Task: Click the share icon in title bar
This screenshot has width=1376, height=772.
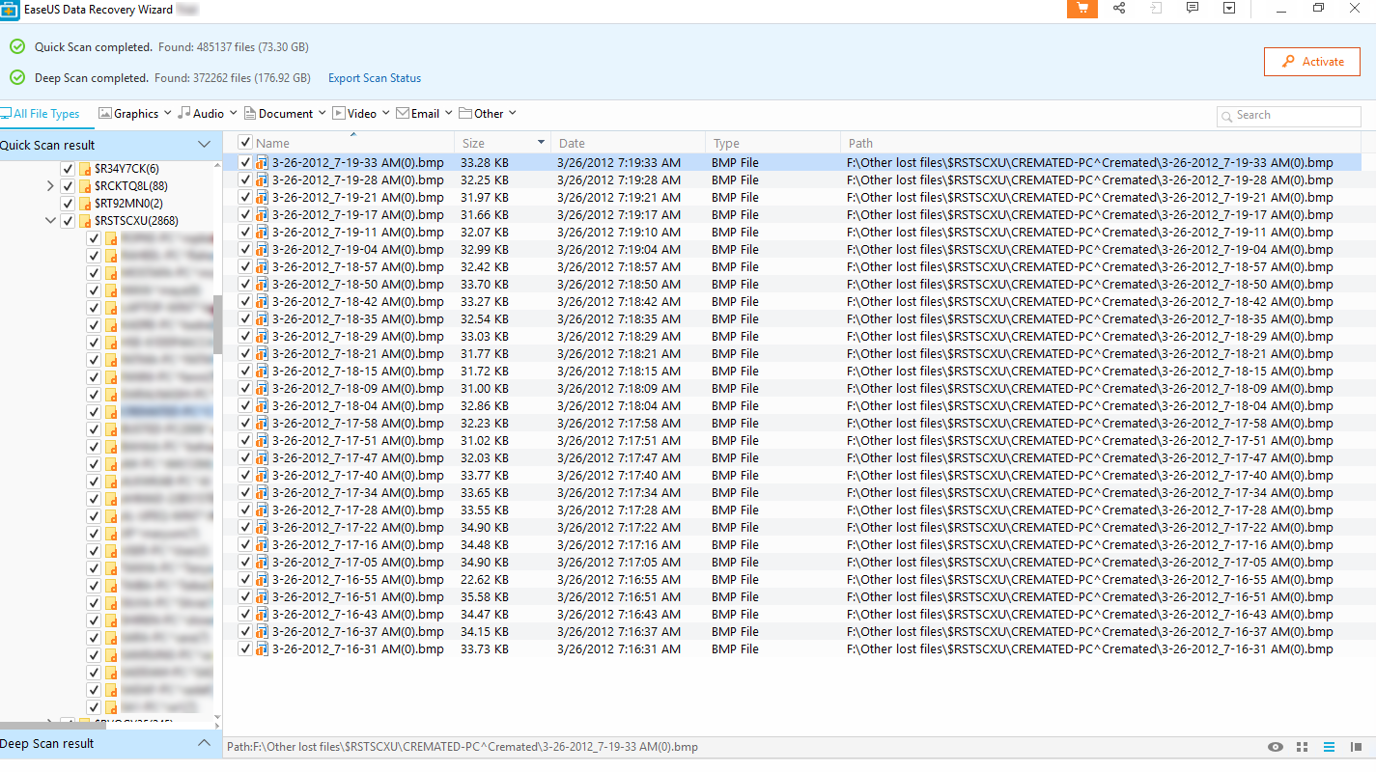Action: click(x=1119, y=8)
